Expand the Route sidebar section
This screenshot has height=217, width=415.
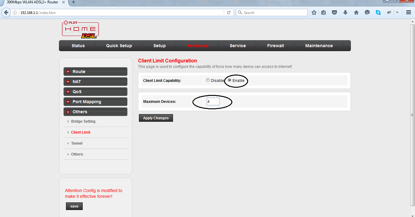pos(95,71)
